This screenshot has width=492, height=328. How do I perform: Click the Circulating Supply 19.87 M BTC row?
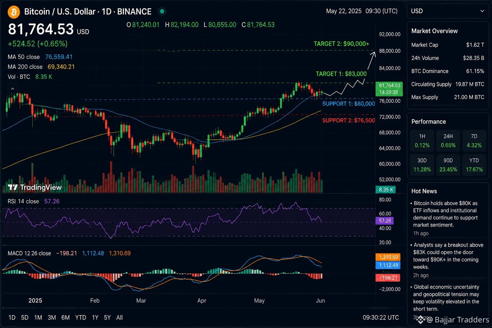448,84
